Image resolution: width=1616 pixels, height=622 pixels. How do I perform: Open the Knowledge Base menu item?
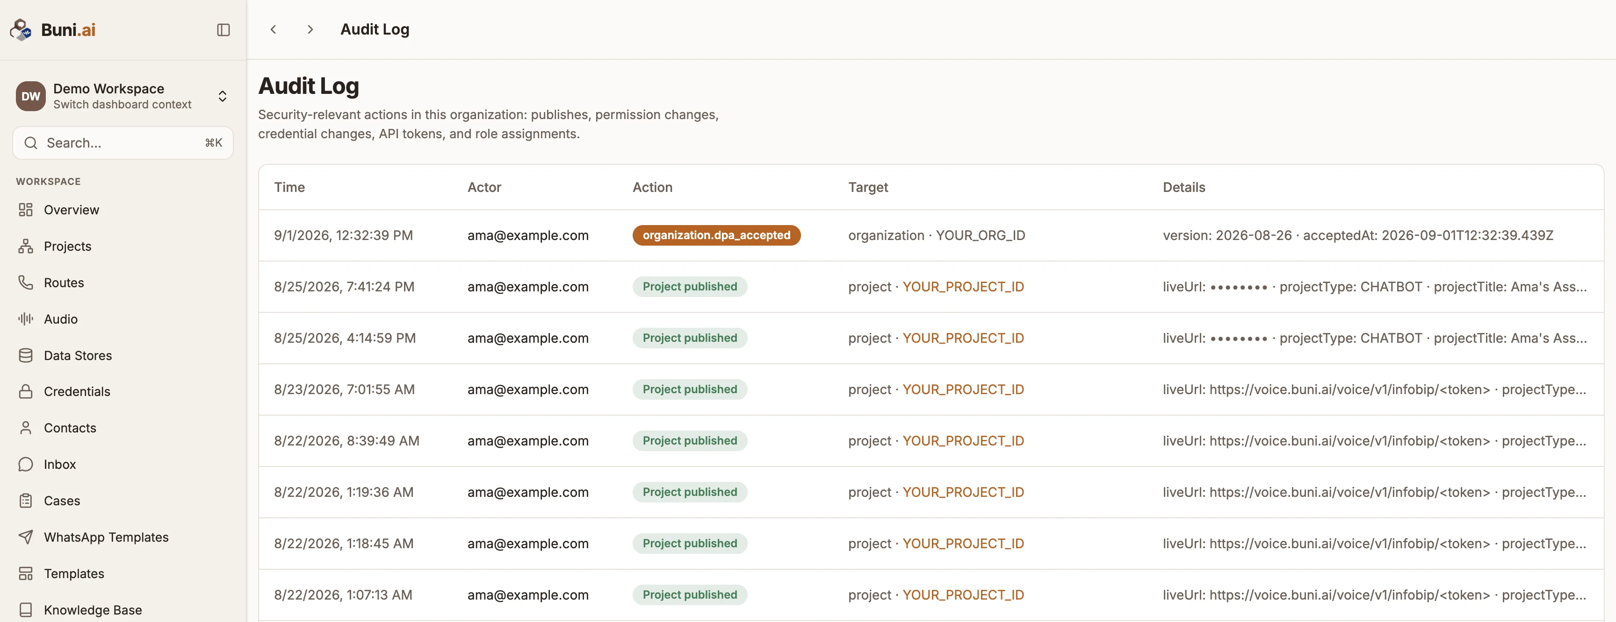(x=123, y=609)
